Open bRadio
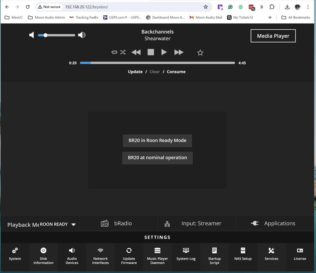This screenshot has width=316, height=273. pyautogui.click(x=118, y=223)
